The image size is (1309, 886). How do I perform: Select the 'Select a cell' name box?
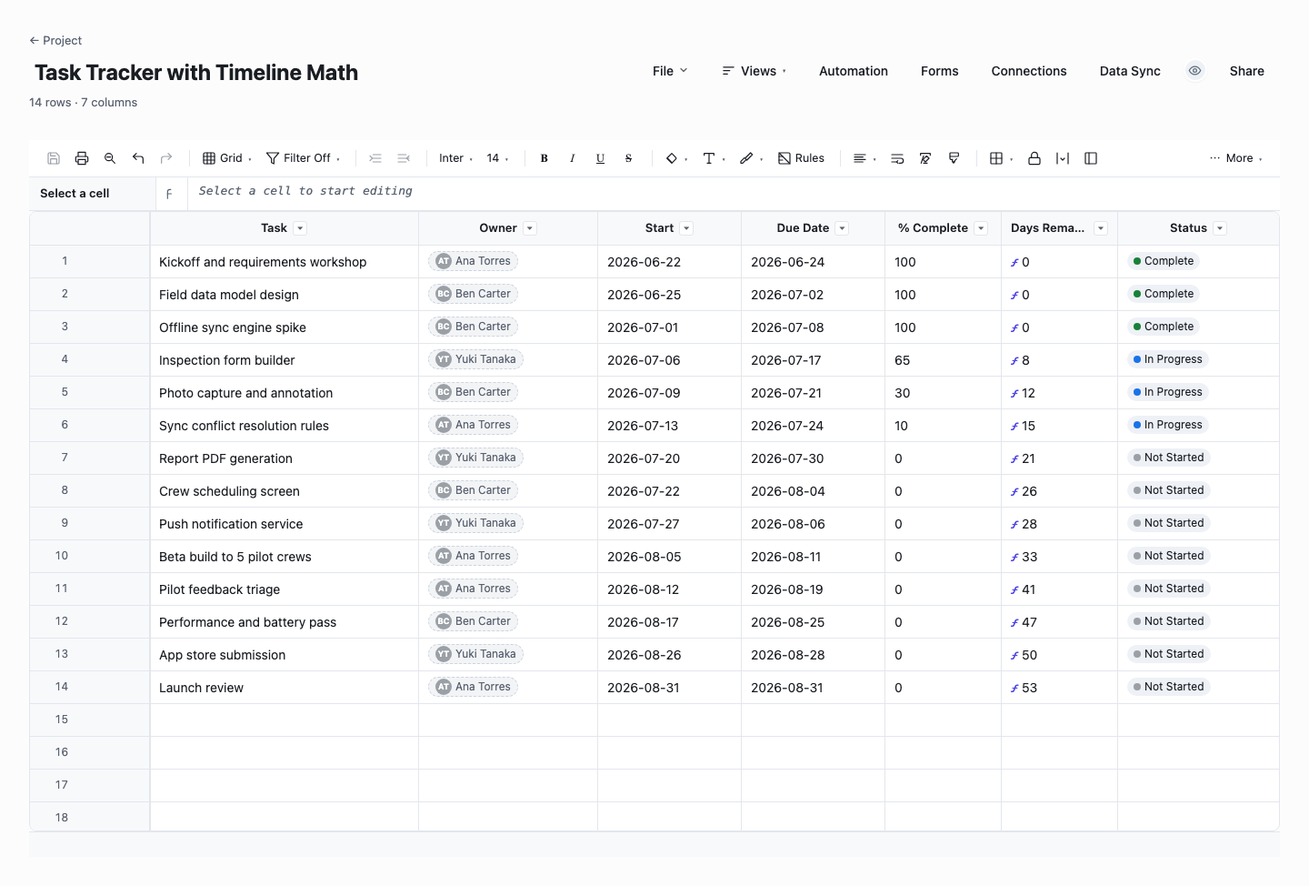92,194
